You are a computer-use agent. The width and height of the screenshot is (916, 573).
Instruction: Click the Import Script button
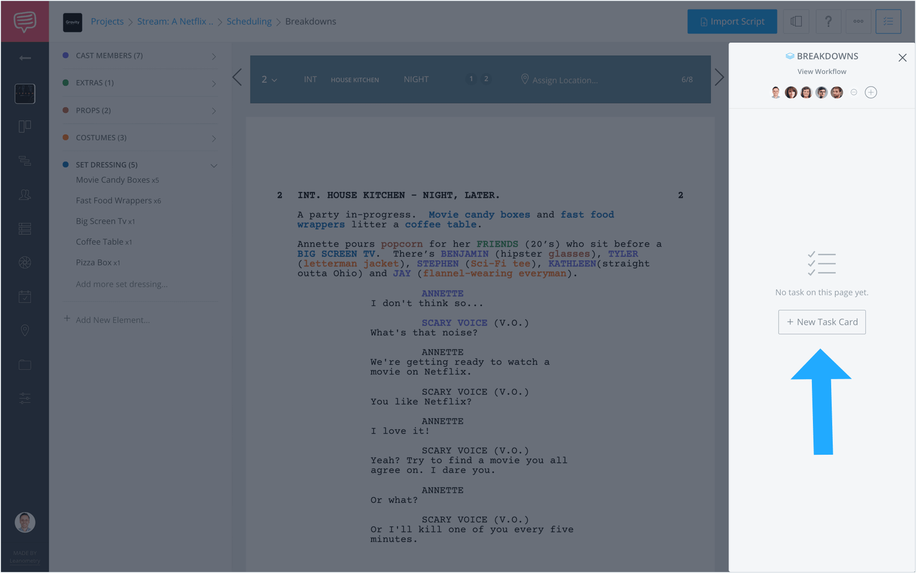tap(732, 21)
